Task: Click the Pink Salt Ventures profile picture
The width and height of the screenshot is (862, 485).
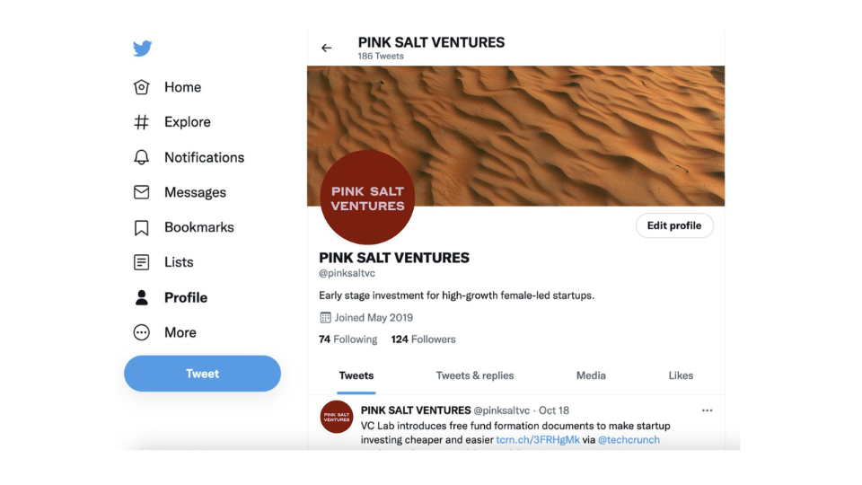Action: 367,198
